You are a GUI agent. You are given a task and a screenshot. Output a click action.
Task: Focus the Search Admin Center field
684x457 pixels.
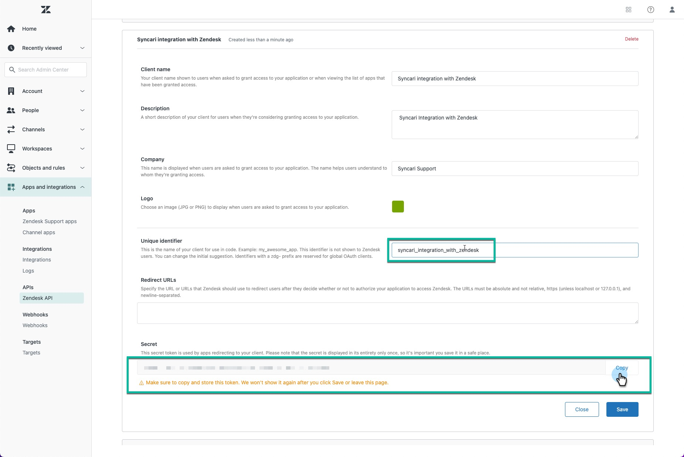[x=45, y=70]
